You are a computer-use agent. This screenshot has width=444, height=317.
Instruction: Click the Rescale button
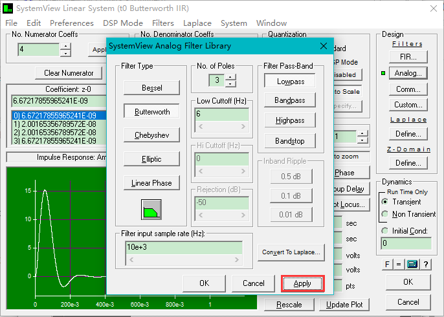[289, 305]
